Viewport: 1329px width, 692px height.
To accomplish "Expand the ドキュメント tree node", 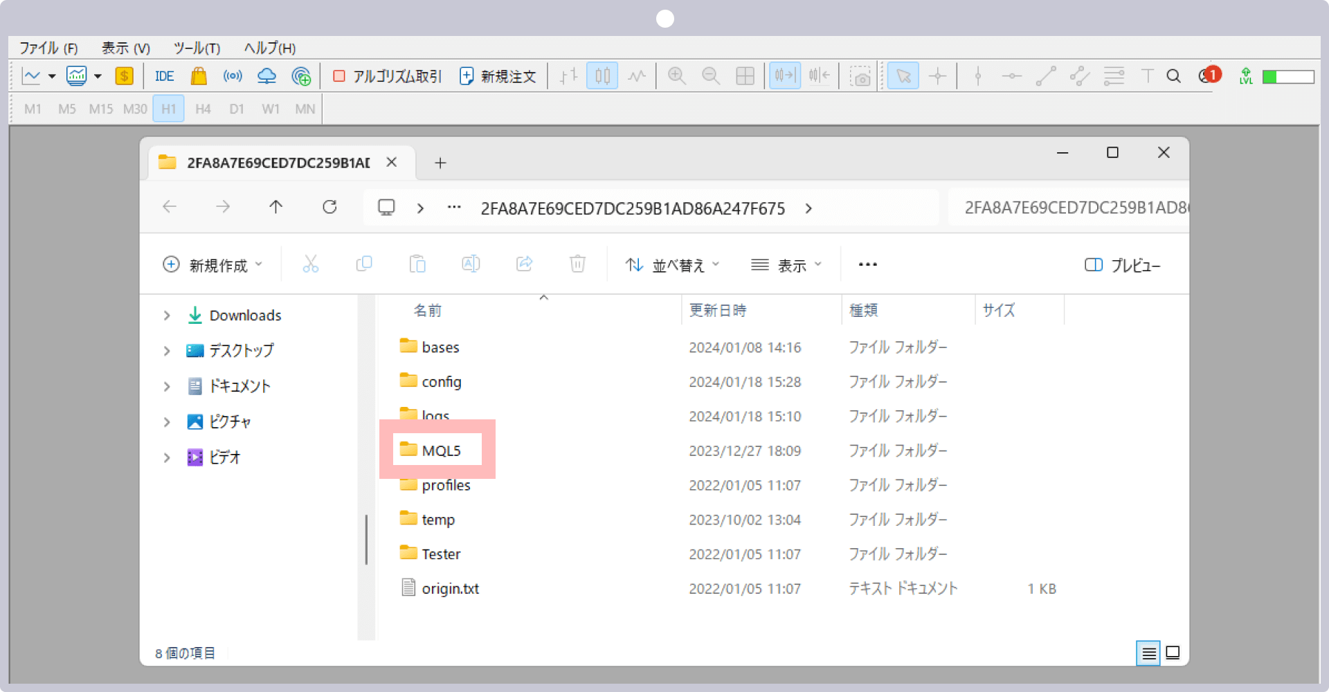I will click(167, 386).
